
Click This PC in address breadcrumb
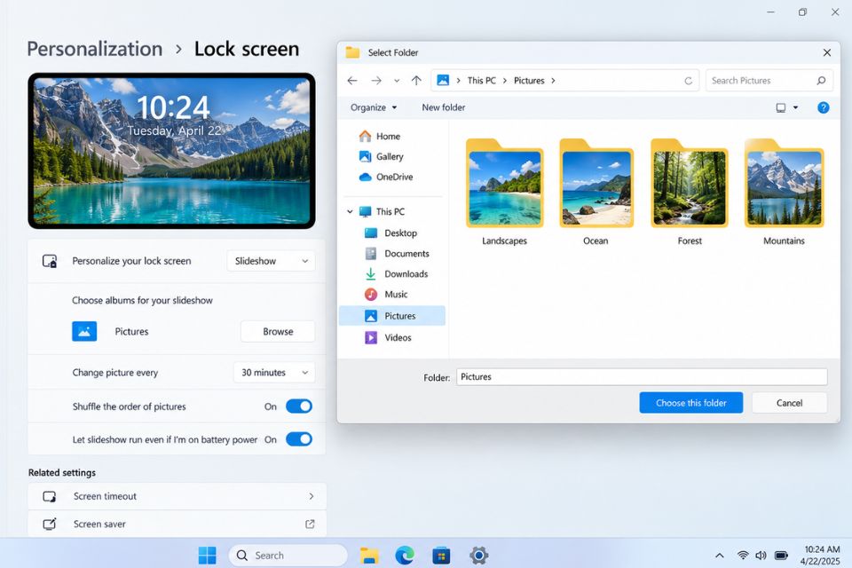click(x=481, y=81)
